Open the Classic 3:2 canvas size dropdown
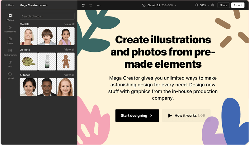249x145 pixels. click(159, 5)
